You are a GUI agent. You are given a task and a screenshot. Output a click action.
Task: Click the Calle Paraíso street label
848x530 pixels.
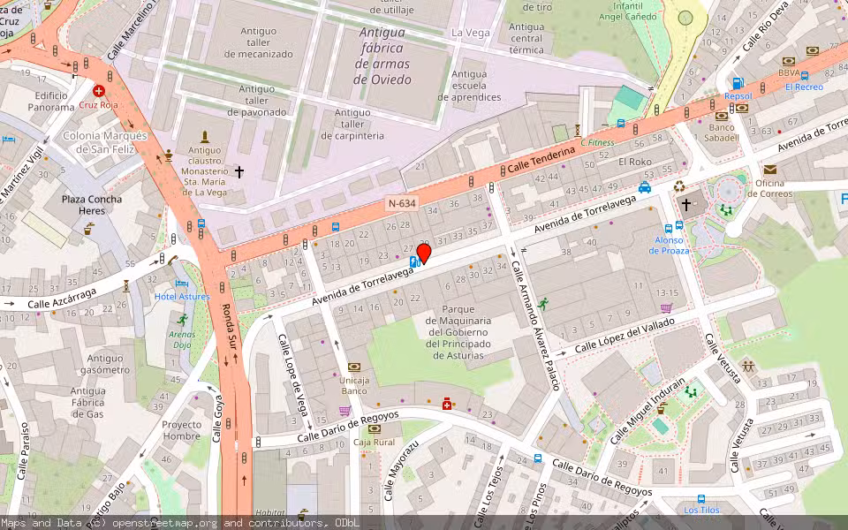click(23, 451)
